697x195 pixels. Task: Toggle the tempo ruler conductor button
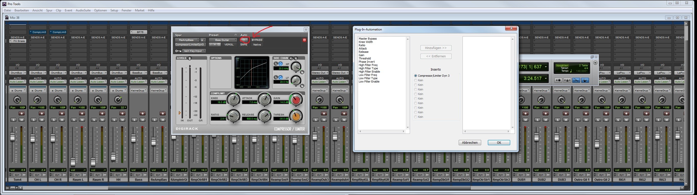click(585, 80)
